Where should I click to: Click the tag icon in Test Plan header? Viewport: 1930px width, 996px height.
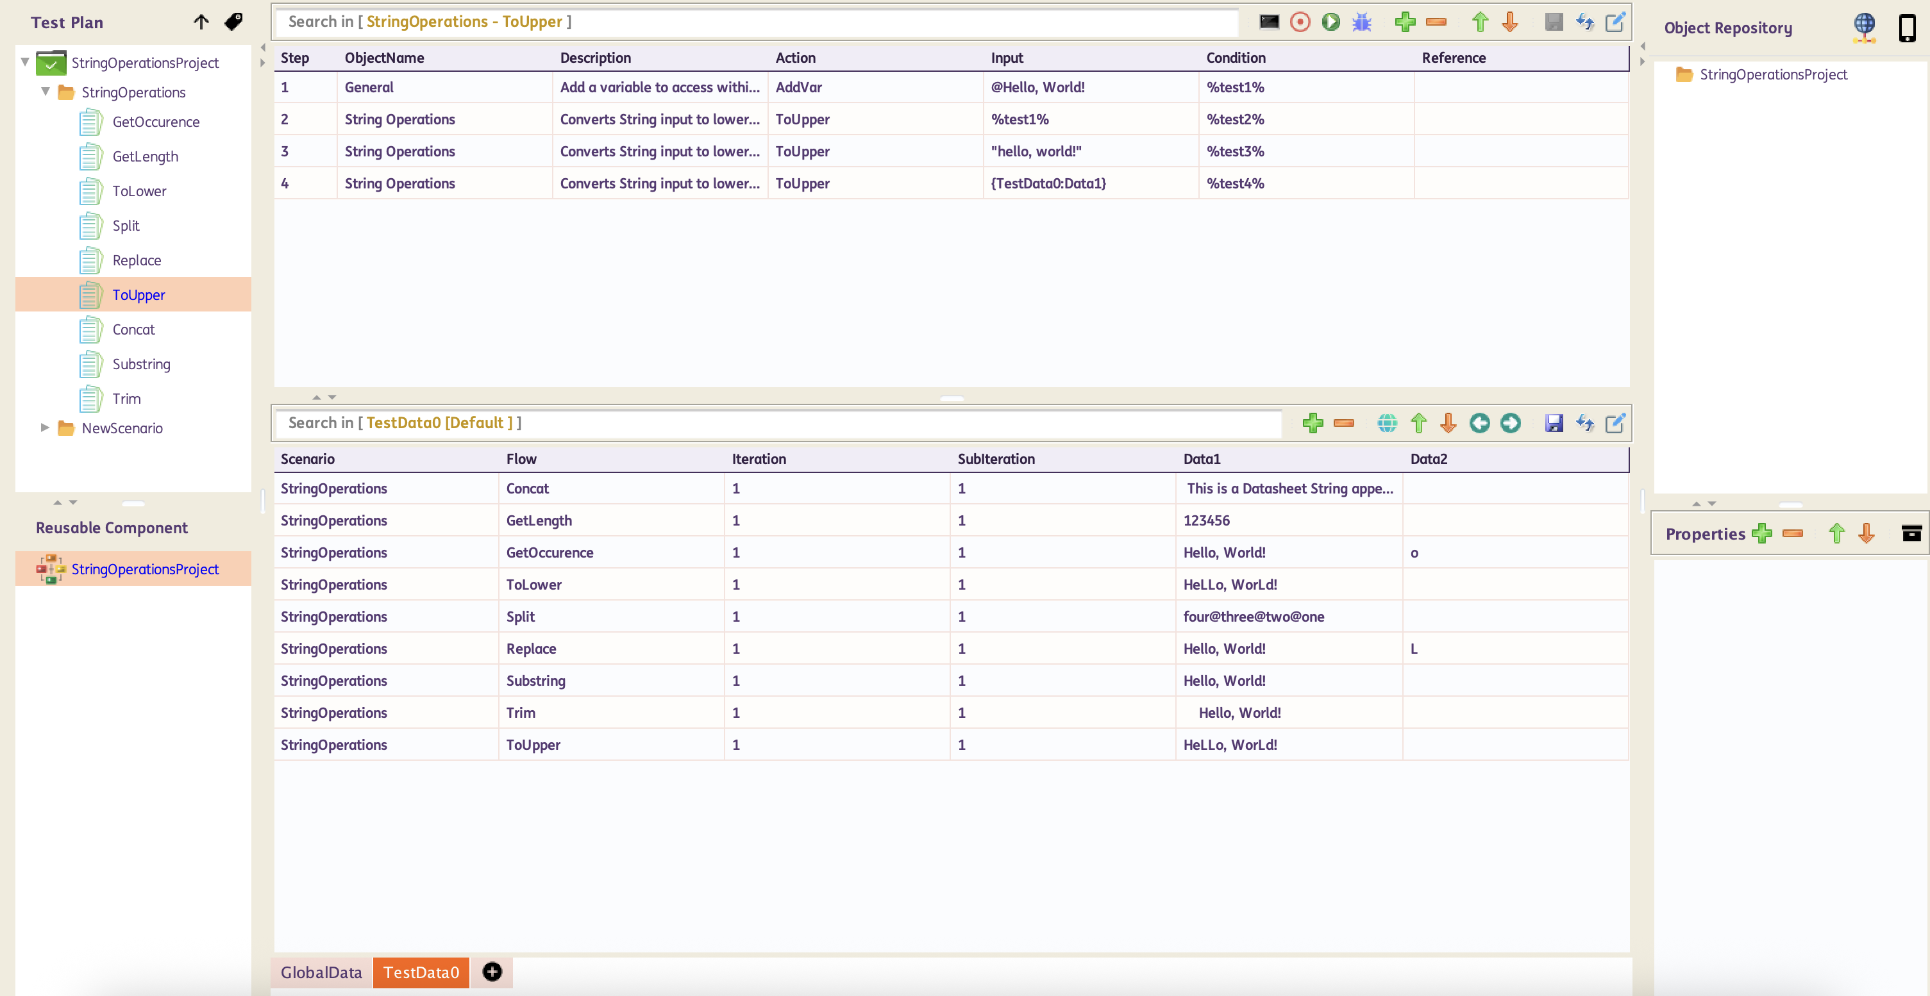pyautogui.click(x=233, y=22)
